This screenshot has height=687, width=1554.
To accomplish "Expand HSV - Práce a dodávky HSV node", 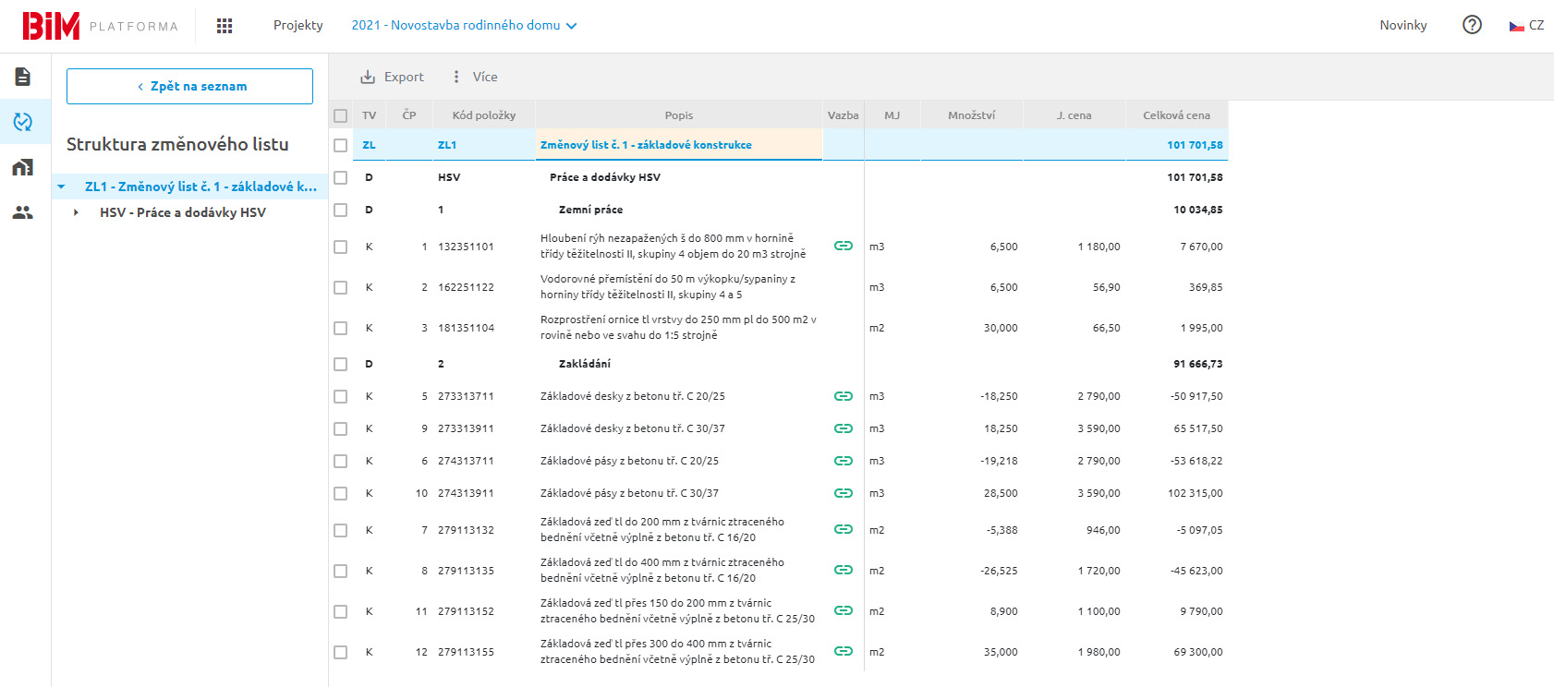I will [x=76, y=212].
